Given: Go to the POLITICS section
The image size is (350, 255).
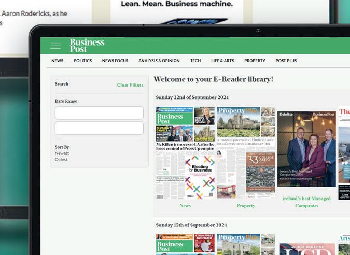Looking at the screenshot, I should (x=83, y=61).
